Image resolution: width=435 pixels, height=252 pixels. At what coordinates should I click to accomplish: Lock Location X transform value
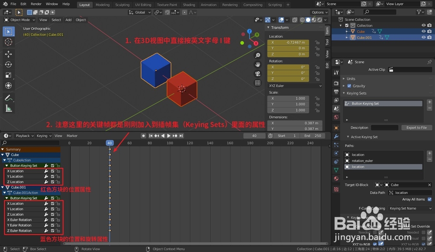pos(317,43)
